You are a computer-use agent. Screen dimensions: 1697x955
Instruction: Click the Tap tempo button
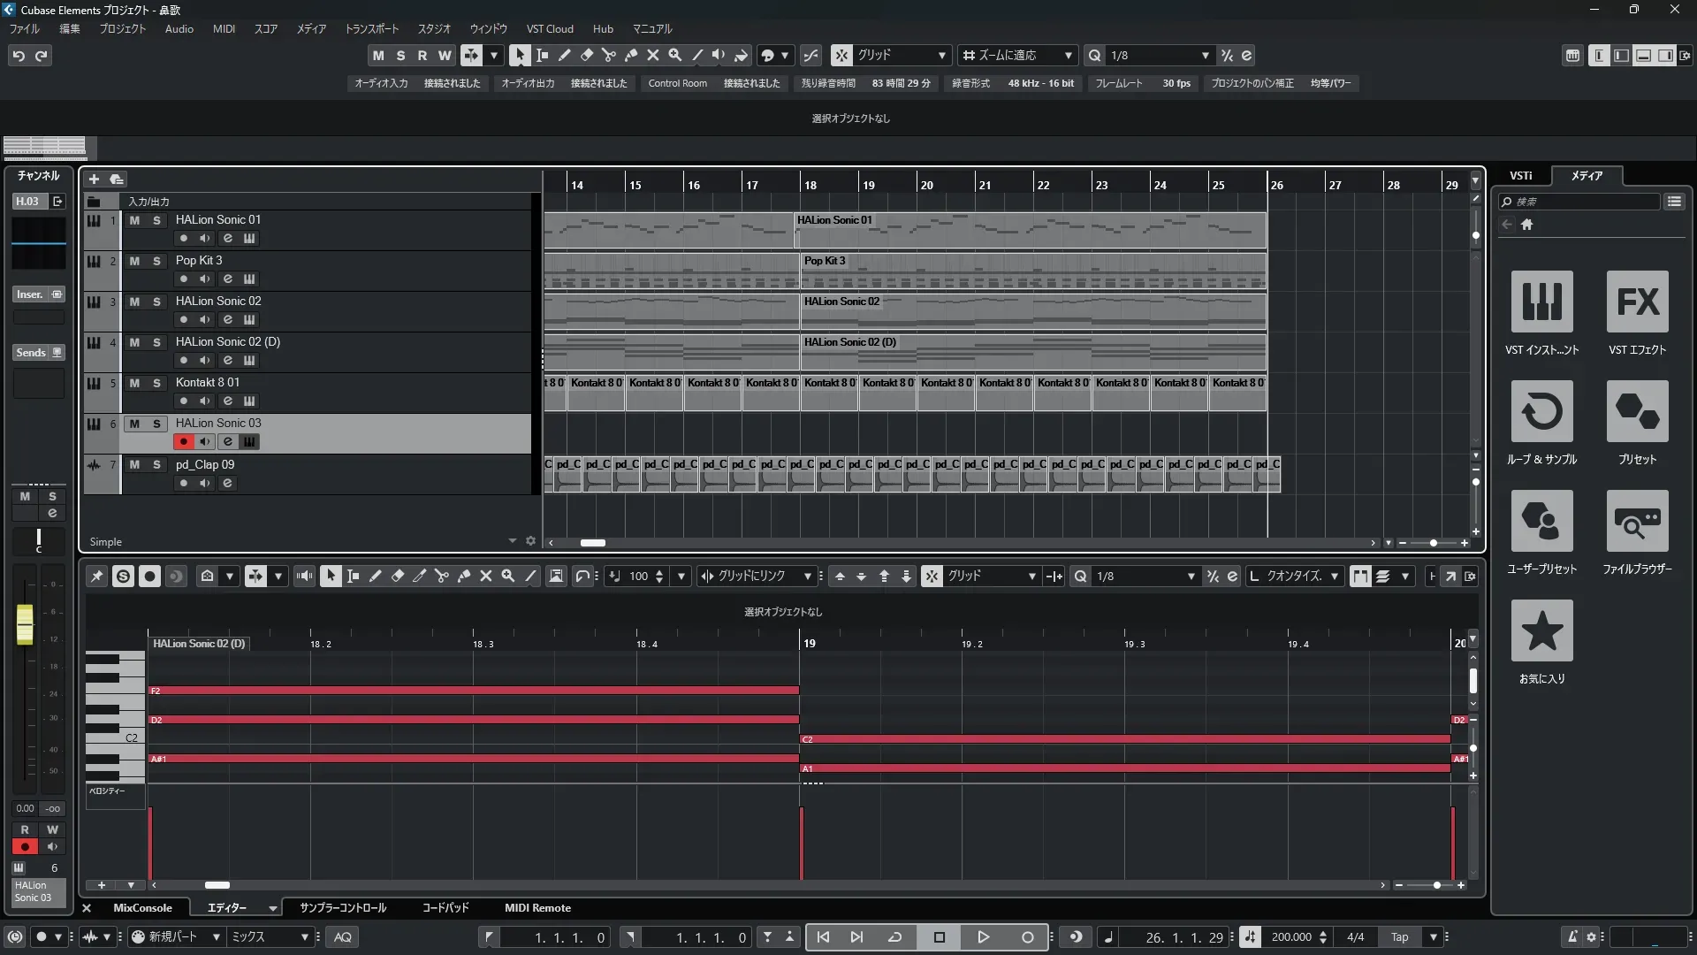1399,936
